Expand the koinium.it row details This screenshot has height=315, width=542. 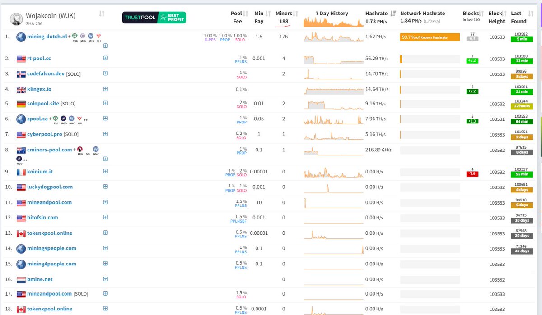105,172
